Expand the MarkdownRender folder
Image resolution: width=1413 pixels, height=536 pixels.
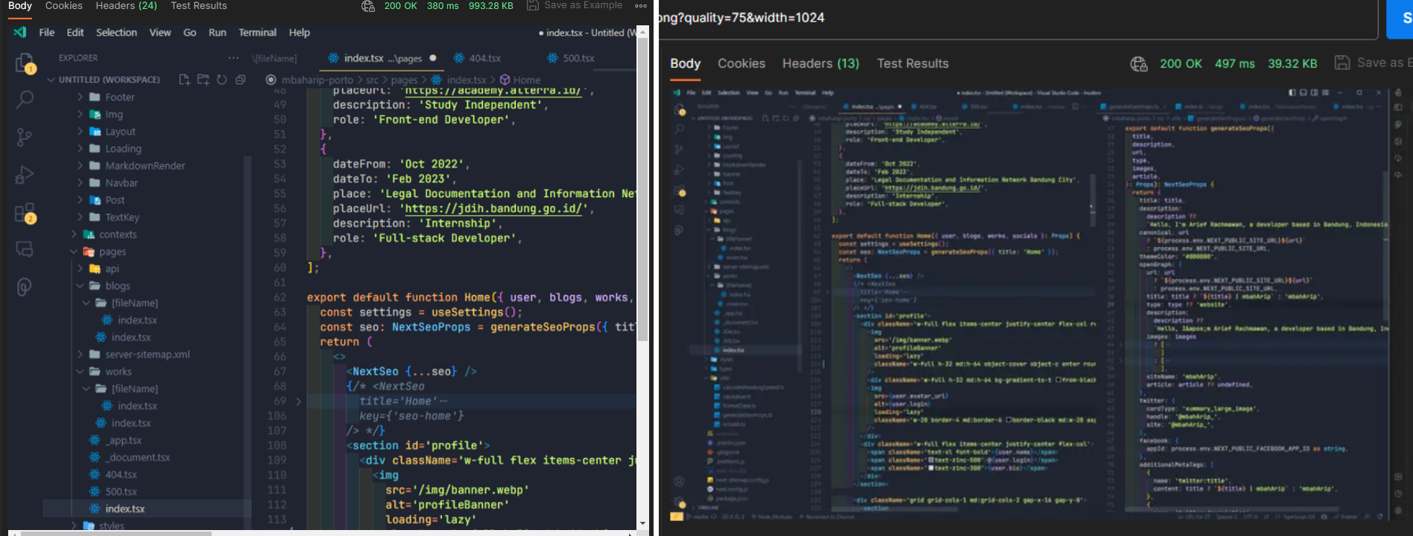tap(80, 165)
